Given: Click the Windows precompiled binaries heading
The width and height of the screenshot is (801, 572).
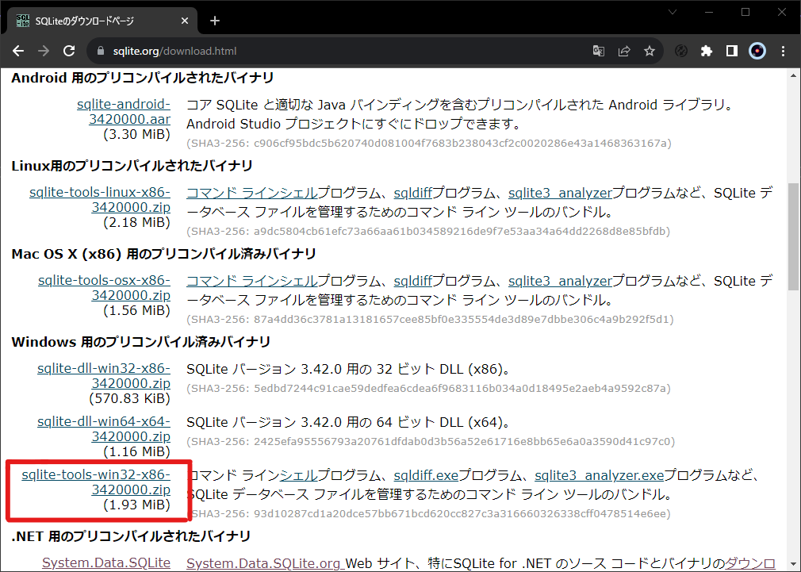Looking at the screenshot, I should (x=140, y=341).
